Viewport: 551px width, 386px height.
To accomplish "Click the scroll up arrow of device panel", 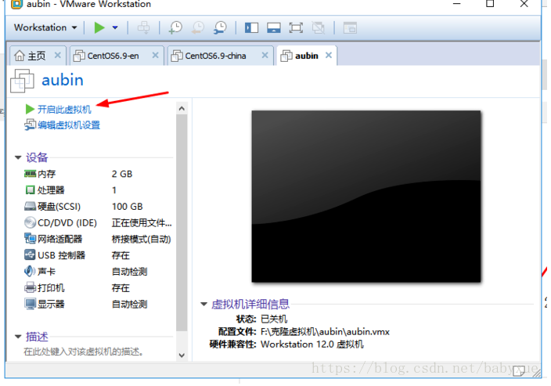I will (182, 109).
